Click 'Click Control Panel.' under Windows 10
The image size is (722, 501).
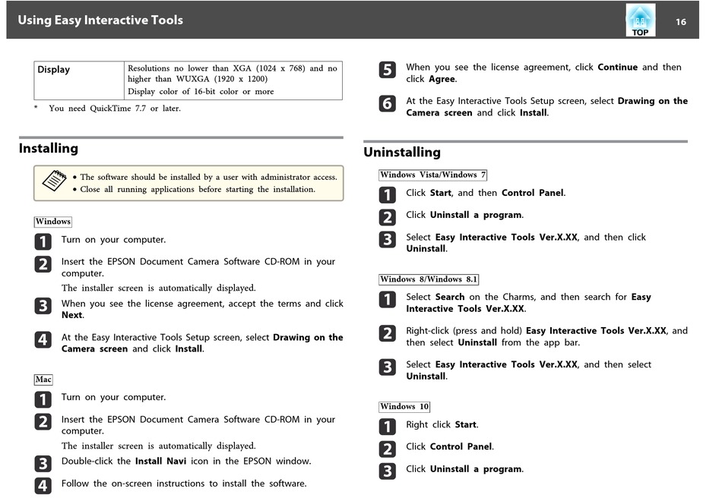tap(450, 446)
